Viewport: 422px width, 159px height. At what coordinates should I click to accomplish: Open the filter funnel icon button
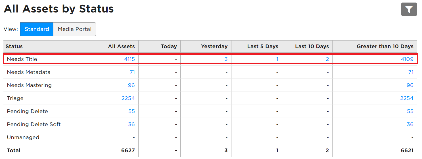[x=409, y=9]
